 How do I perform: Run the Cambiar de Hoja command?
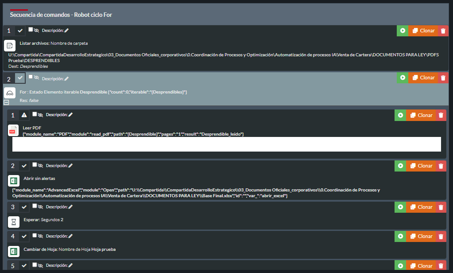400,236
